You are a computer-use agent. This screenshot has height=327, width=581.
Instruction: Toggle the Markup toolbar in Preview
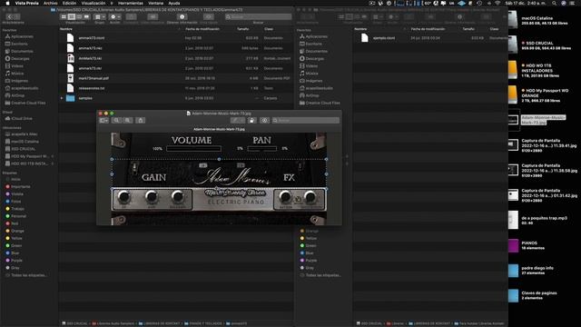tap(264, 121)
